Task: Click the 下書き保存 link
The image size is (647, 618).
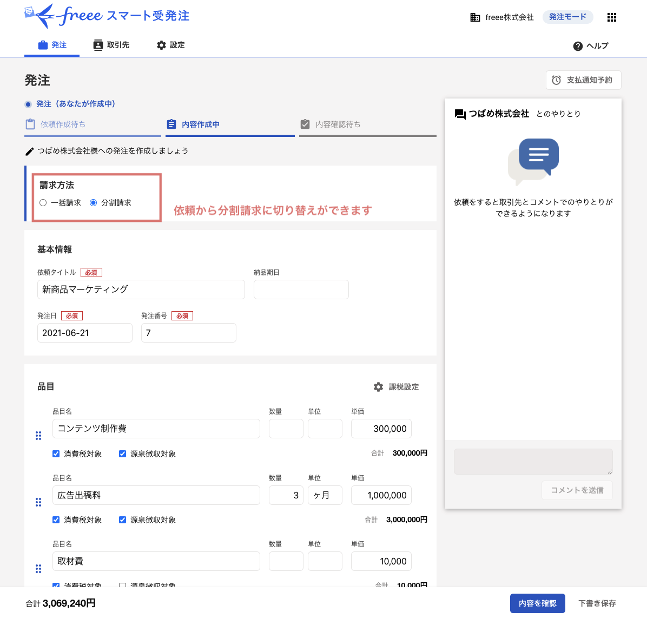Action: [596, 603]
